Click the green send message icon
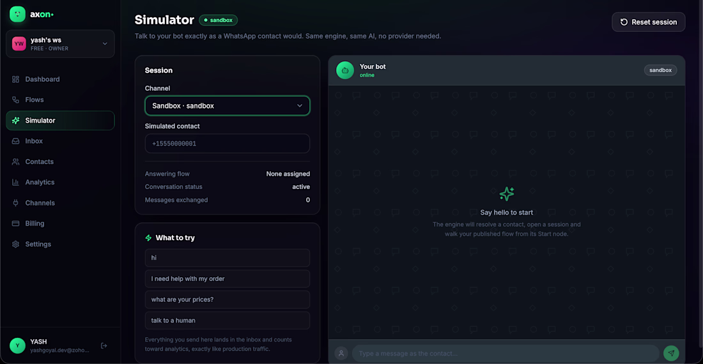 click(671, 353)
